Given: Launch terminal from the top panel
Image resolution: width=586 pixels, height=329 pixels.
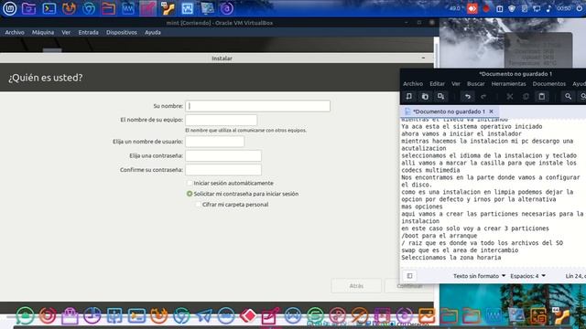Looking at the screenshot, I should click(x=49, y=8).
